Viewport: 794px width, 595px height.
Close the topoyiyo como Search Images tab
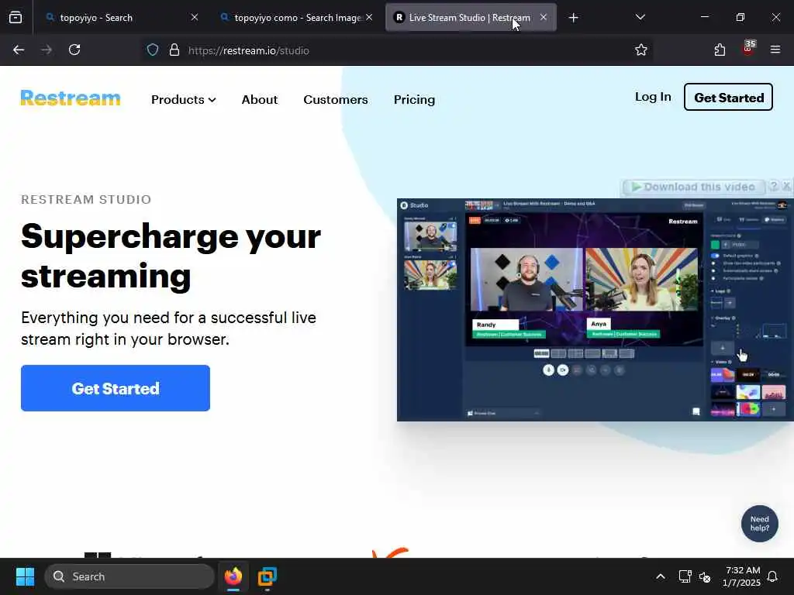pyautogui.click(x=369, y=17)
